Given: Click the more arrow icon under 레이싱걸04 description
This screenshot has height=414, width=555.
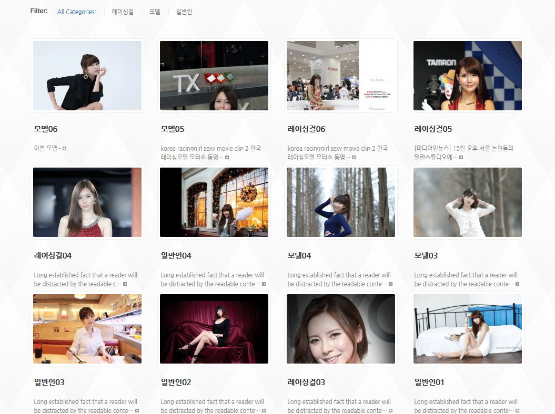Looking at the screenshot, I should click(125, 284).
